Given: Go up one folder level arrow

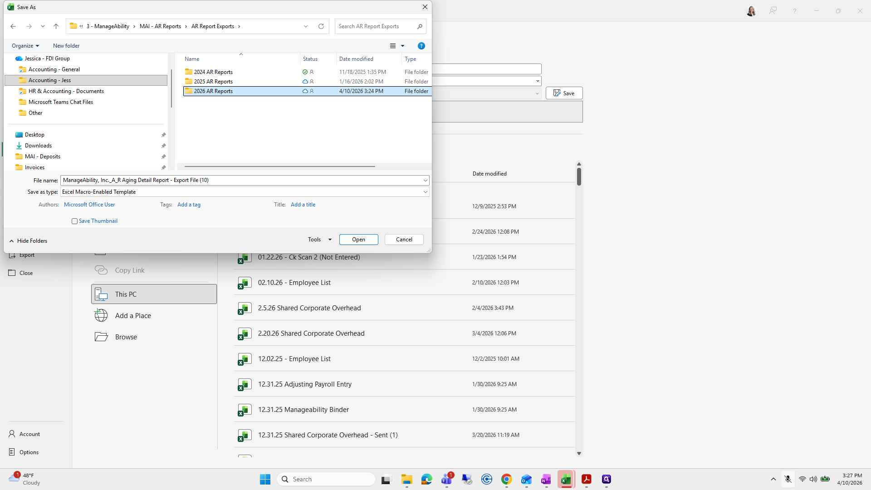Looking at the screenshot, I should [x=56, y=26].
